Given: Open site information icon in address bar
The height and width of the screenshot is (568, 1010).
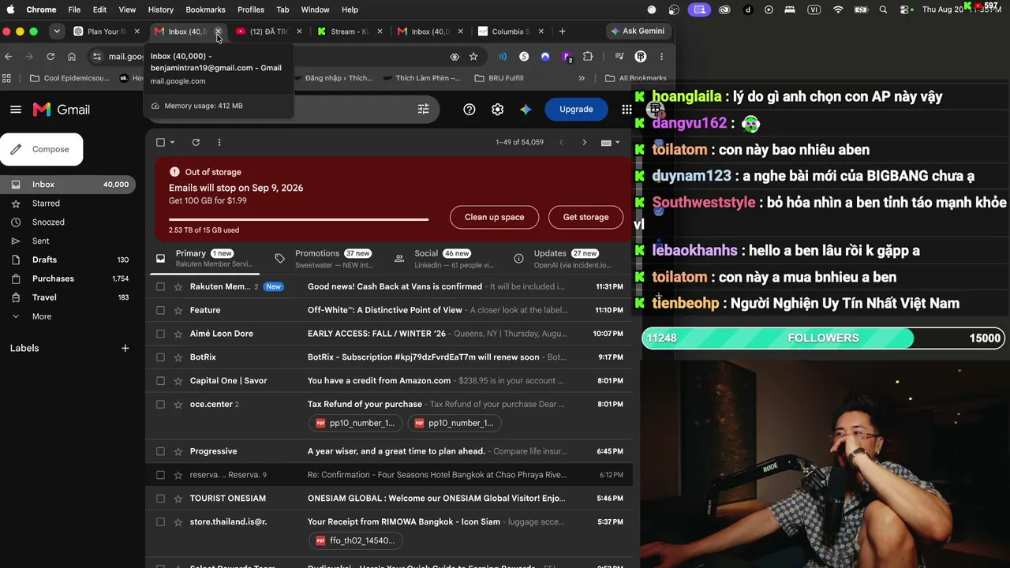Looking at the screenshot, I should click(96, 56).
